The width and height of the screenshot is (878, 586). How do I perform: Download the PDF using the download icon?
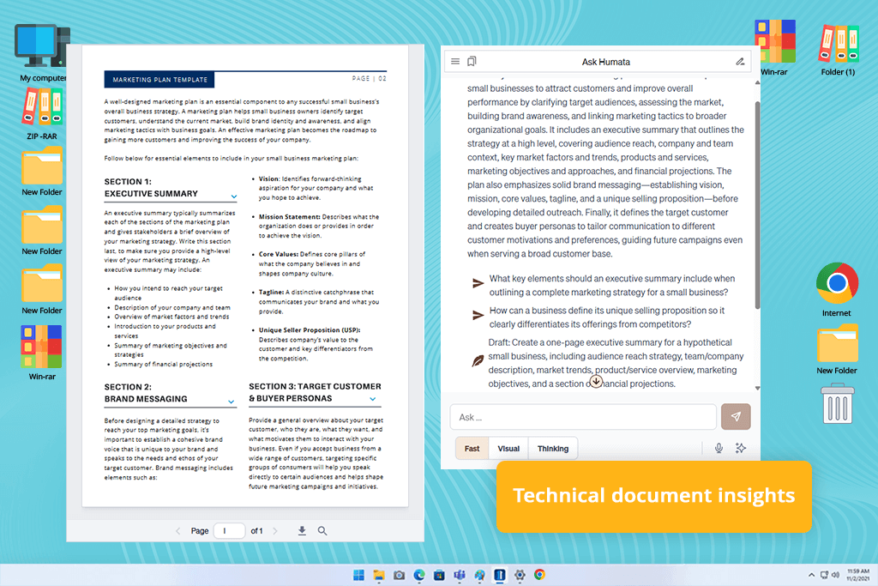(302, 530)
